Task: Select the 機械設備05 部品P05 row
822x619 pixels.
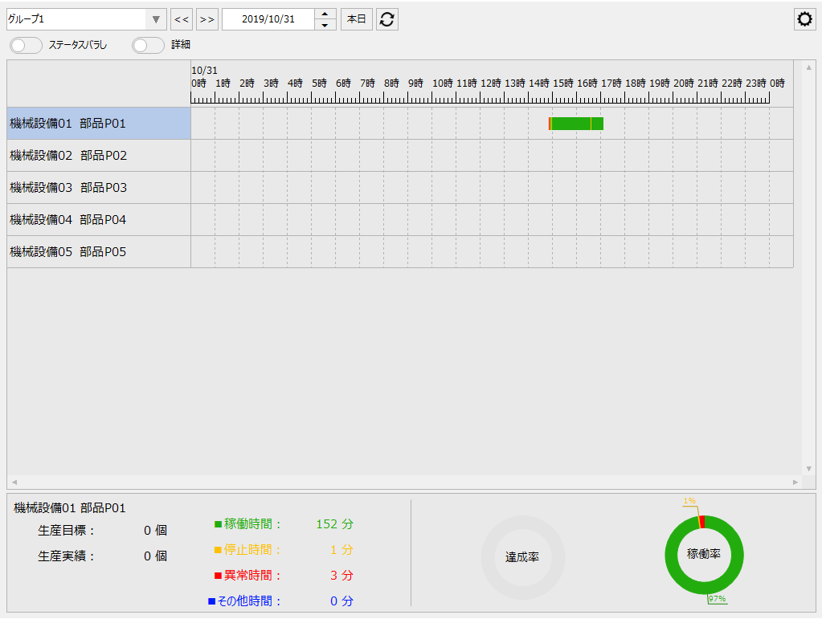Action: [96, 251]
